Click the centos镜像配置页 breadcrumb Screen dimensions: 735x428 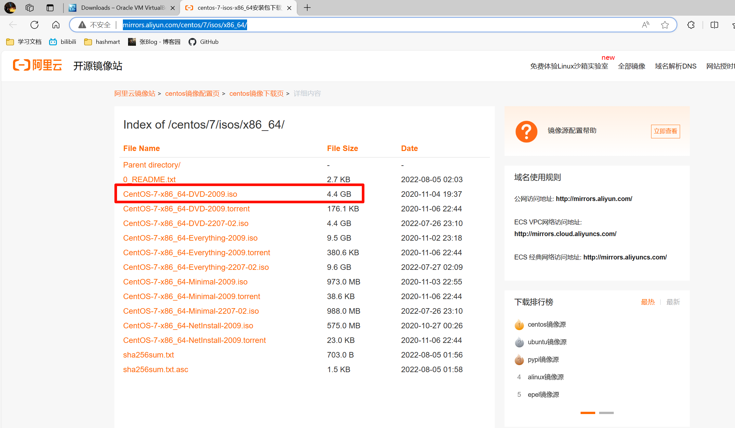pos(192,94)
